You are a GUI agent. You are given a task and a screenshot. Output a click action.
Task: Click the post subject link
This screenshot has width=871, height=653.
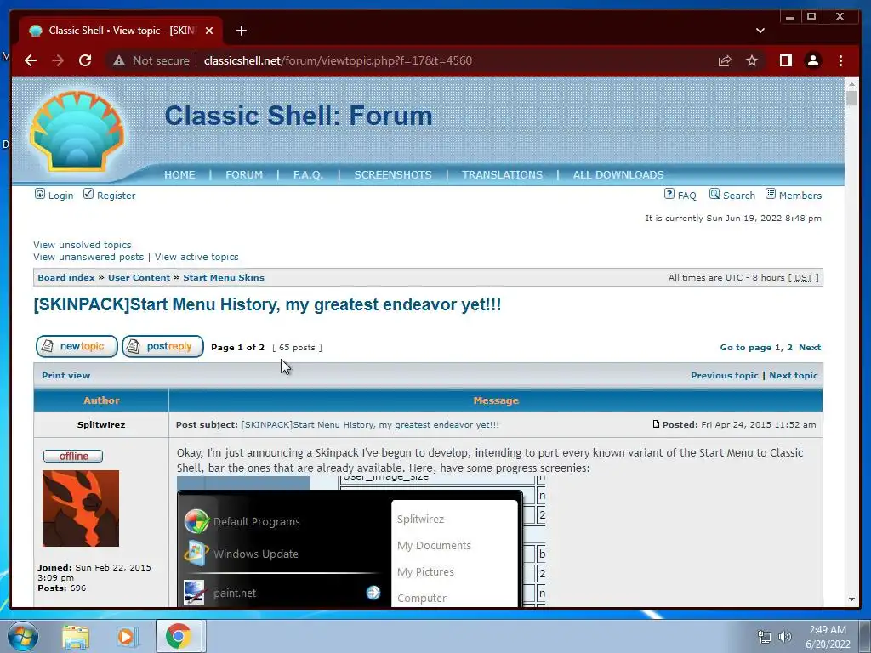pyautogui.click(x=370, y=425)
